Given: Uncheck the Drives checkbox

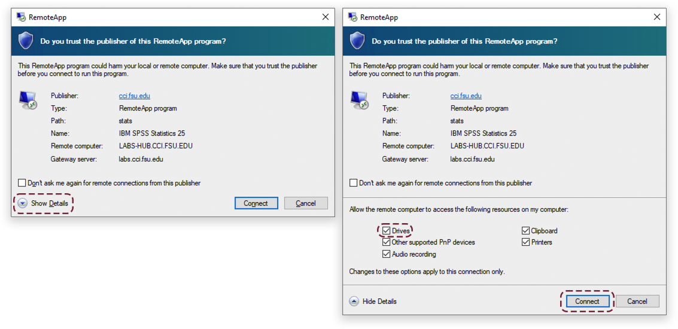Looking at the screenshot, I should point(386,231).
